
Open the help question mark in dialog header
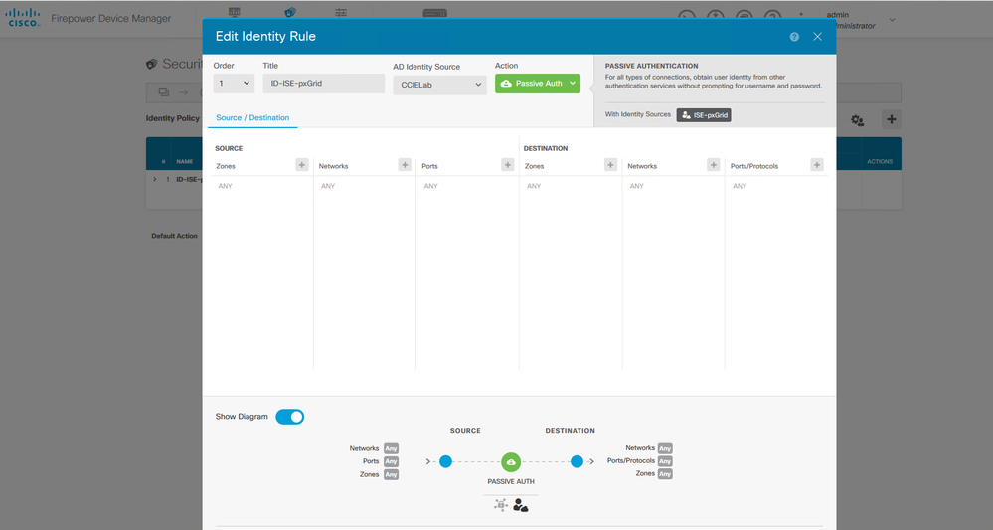click(794, 37)
